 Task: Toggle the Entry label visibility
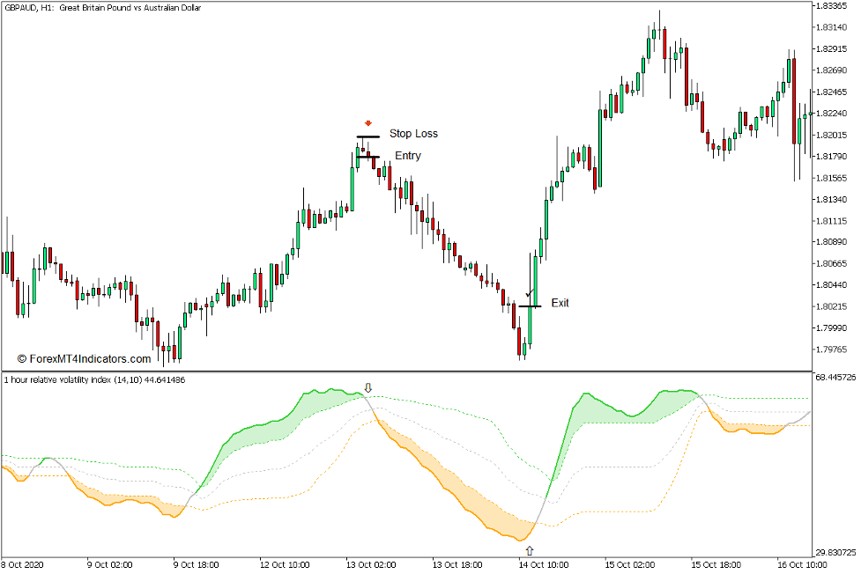click(x=406, y=155)
